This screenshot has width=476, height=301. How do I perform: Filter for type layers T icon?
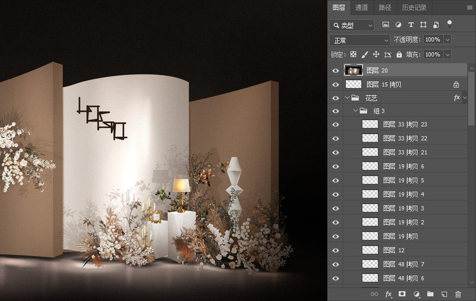click(411, 24)
